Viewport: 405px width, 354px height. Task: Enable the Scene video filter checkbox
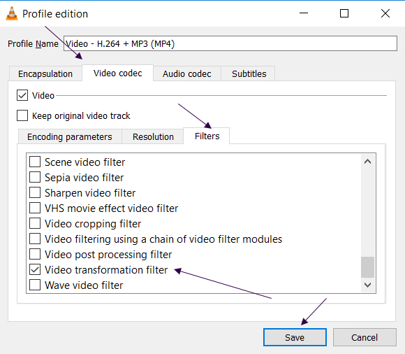35,162
